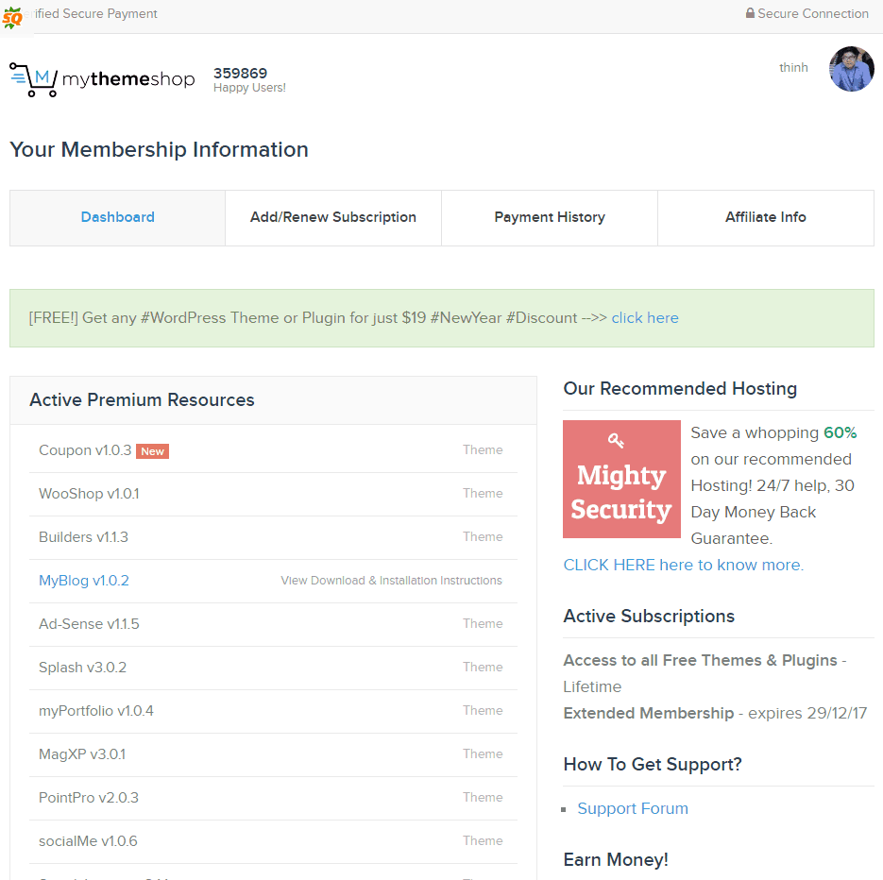883x880 pixels.
Task: Select socialMe v1.0.6 resource
Action: [88, 841]
